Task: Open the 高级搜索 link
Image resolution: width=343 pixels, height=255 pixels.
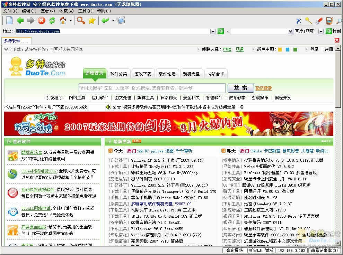Action: pos(264,88)
